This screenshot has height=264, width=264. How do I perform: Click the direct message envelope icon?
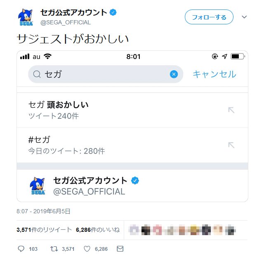tap(120, 249)
